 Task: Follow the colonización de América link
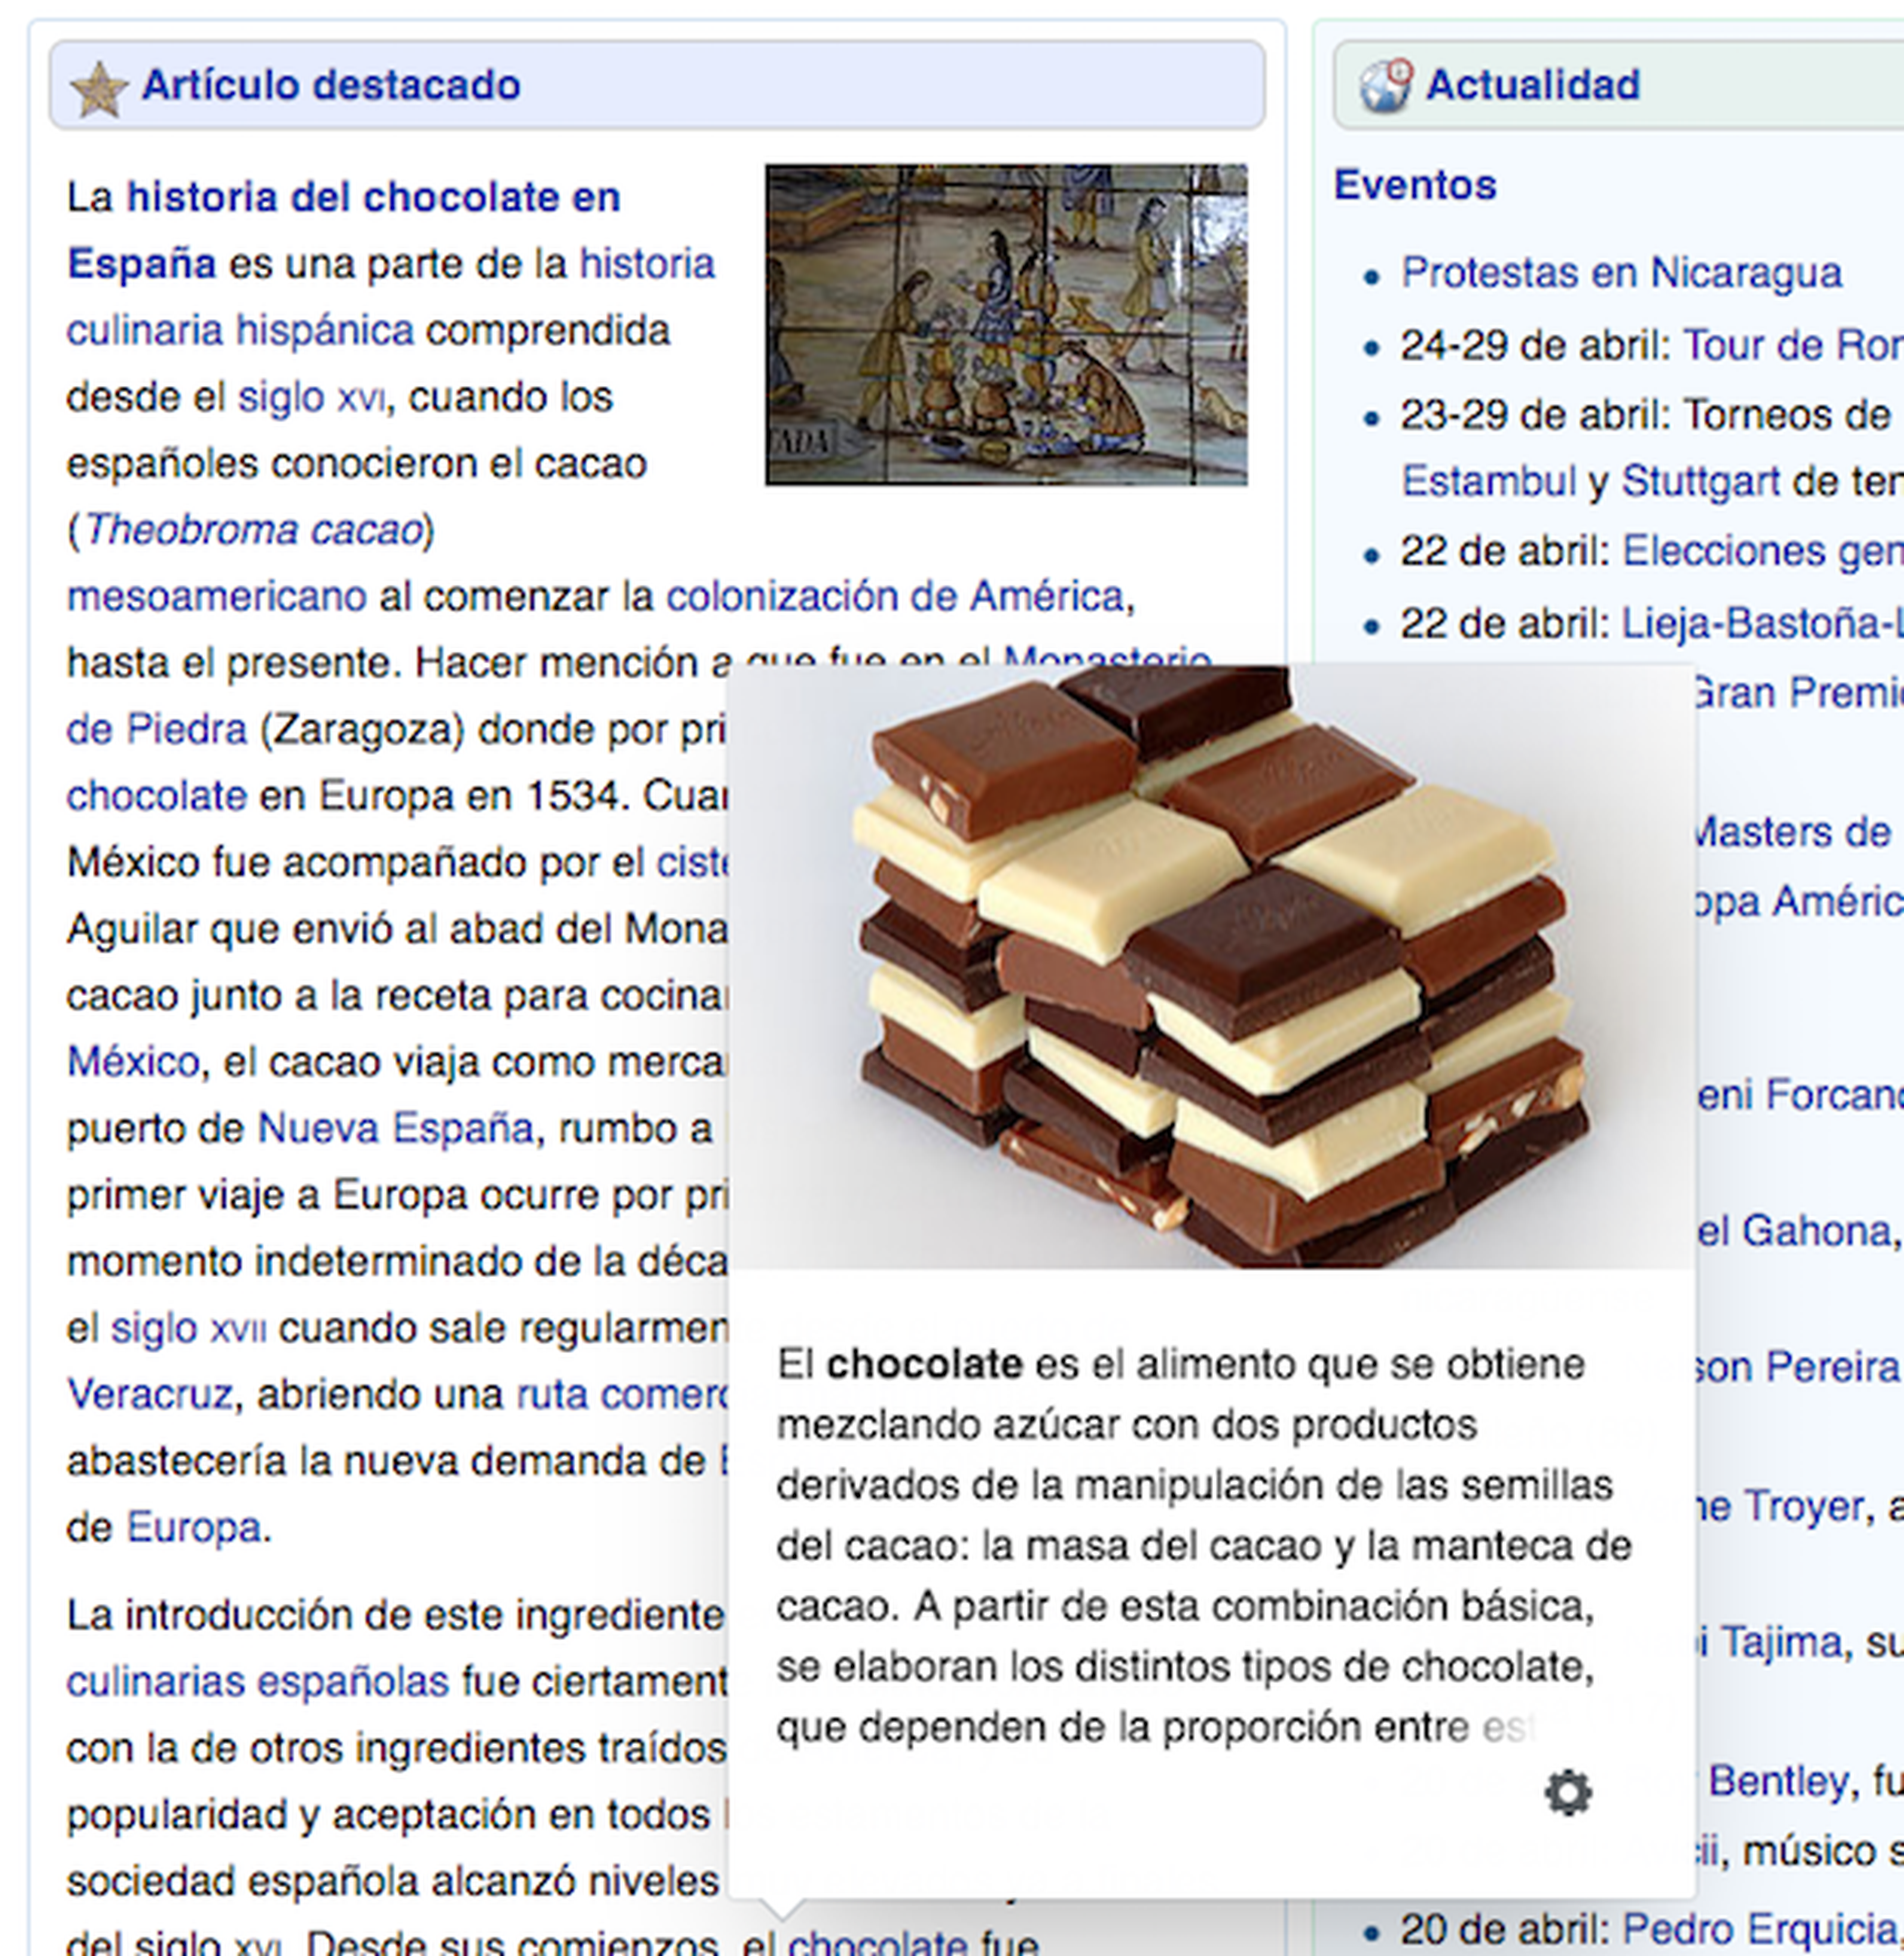point(895,597)
